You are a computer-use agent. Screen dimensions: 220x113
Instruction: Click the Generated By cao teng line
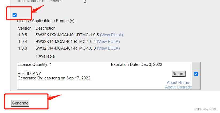(54, 78)
